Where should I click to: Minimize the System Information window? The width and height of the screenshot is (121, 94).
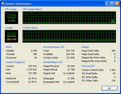[x=107, y=4]
